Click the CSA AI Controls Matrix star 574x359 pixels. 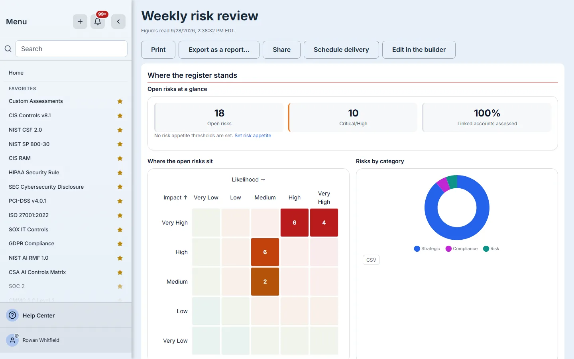(x=120, y=272)
